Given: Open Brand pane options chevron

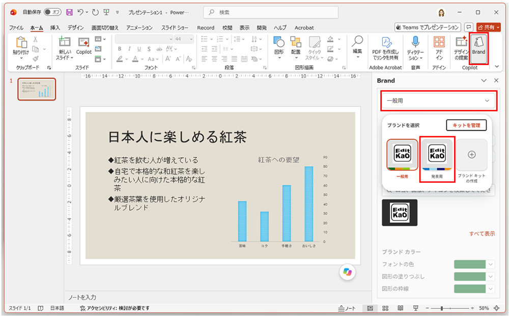Looking at the screenshot, I should (x=484, y=80).
